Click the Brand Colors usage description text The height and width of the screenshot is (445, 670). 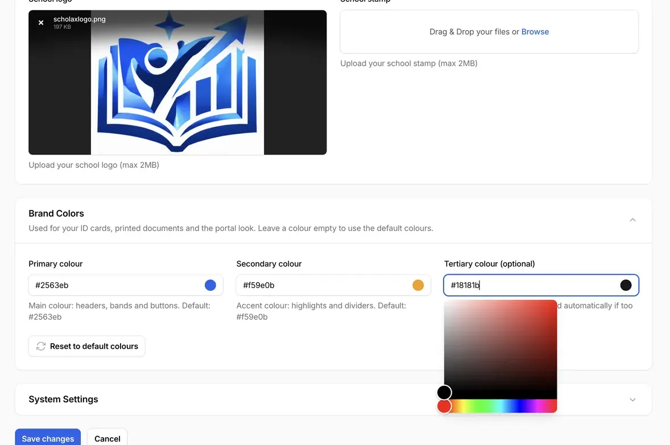point(231,228)
